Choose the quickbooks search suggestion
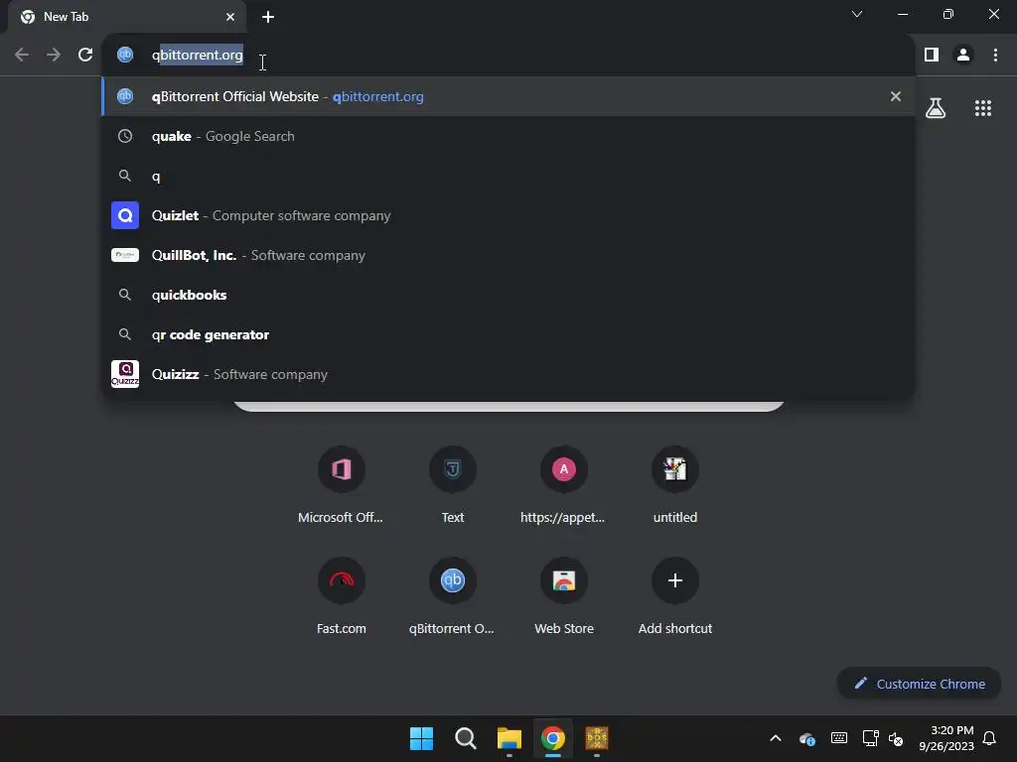The image size is (1017, 762). pyautogui.click(x=508, y=295)
